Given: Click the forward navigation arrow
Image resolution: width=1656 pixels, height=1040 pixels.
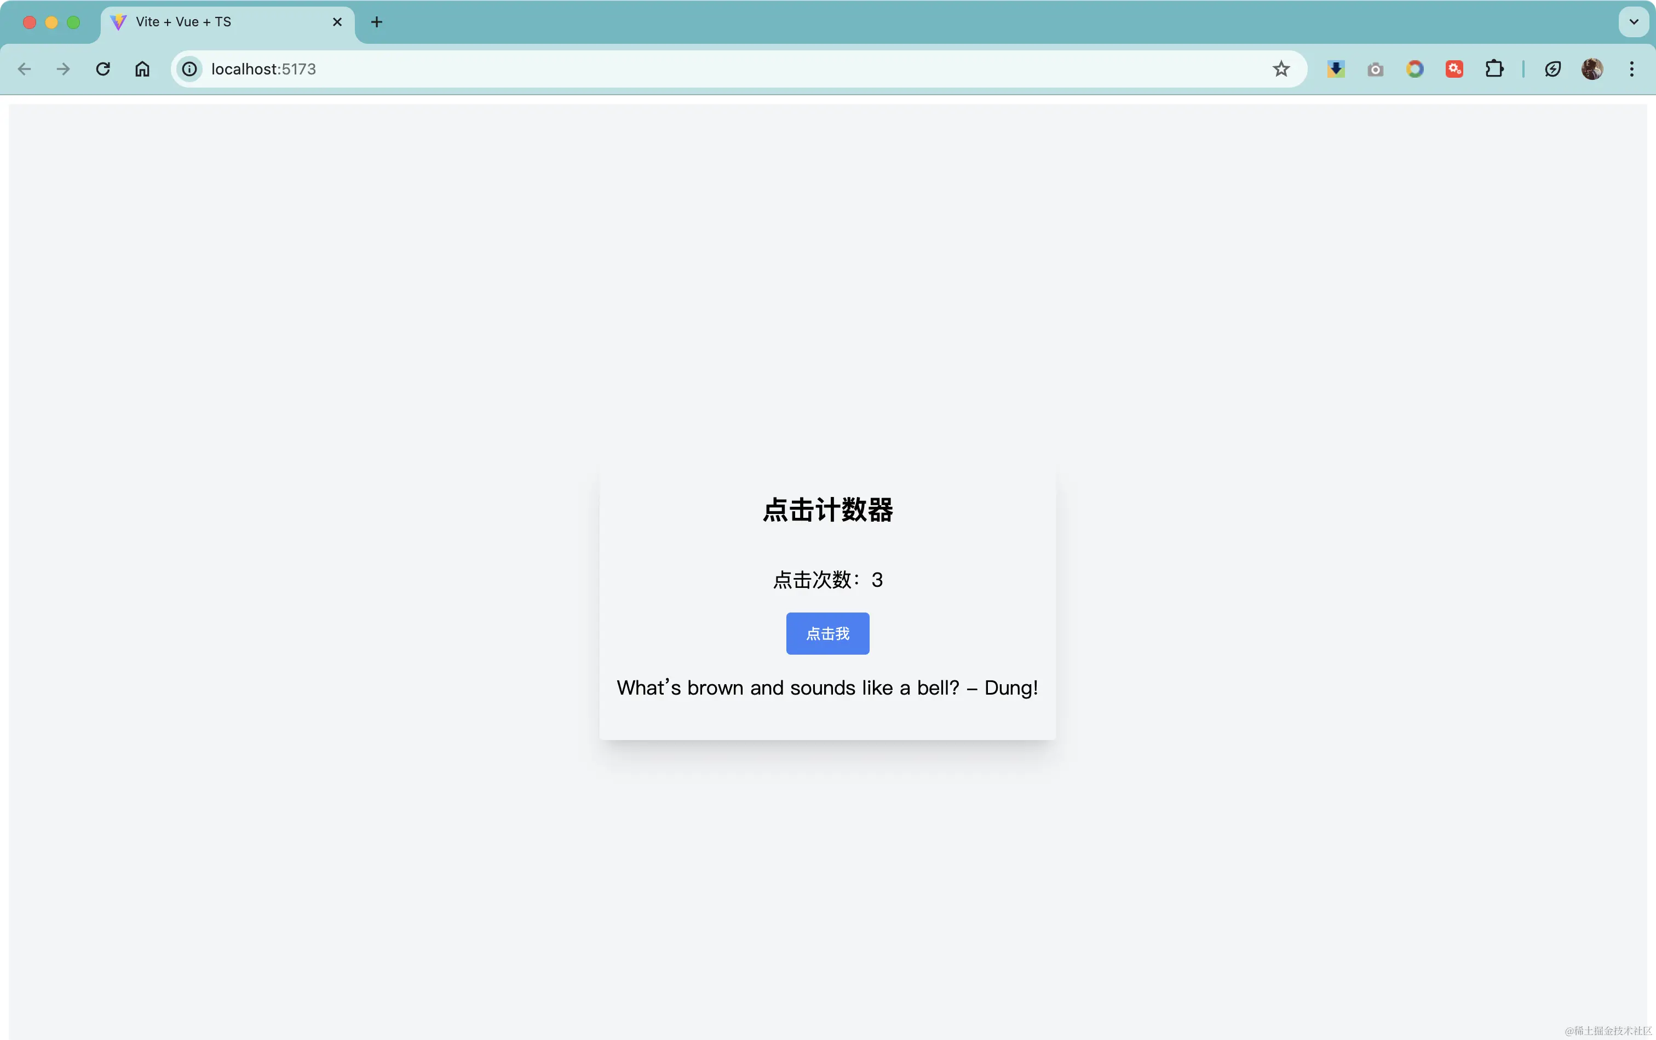Looking at the screenshot, I should [64, 69].
